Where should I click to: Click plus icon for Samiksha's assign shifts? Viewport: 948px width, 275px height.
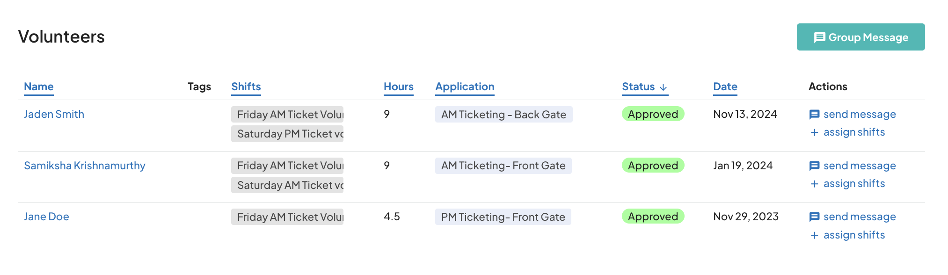tap(814, 184)
